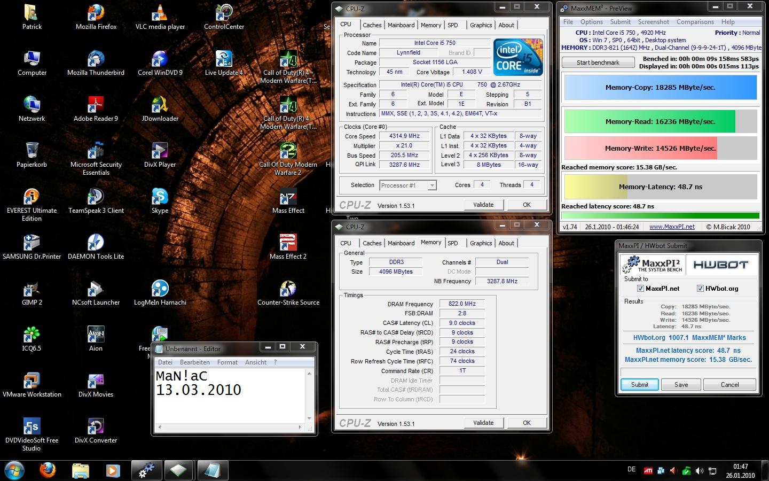
Task: Open Graphics tab in lower CPU-Z window
Action: click(x=481, y=243)
